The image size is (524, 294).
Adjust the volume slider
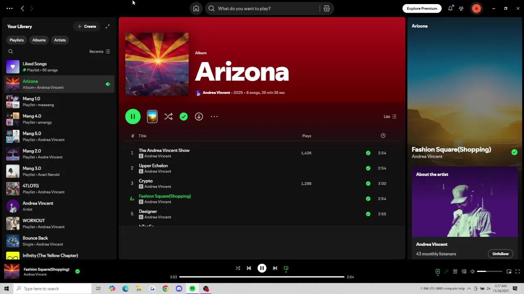(x=490, y=272)
